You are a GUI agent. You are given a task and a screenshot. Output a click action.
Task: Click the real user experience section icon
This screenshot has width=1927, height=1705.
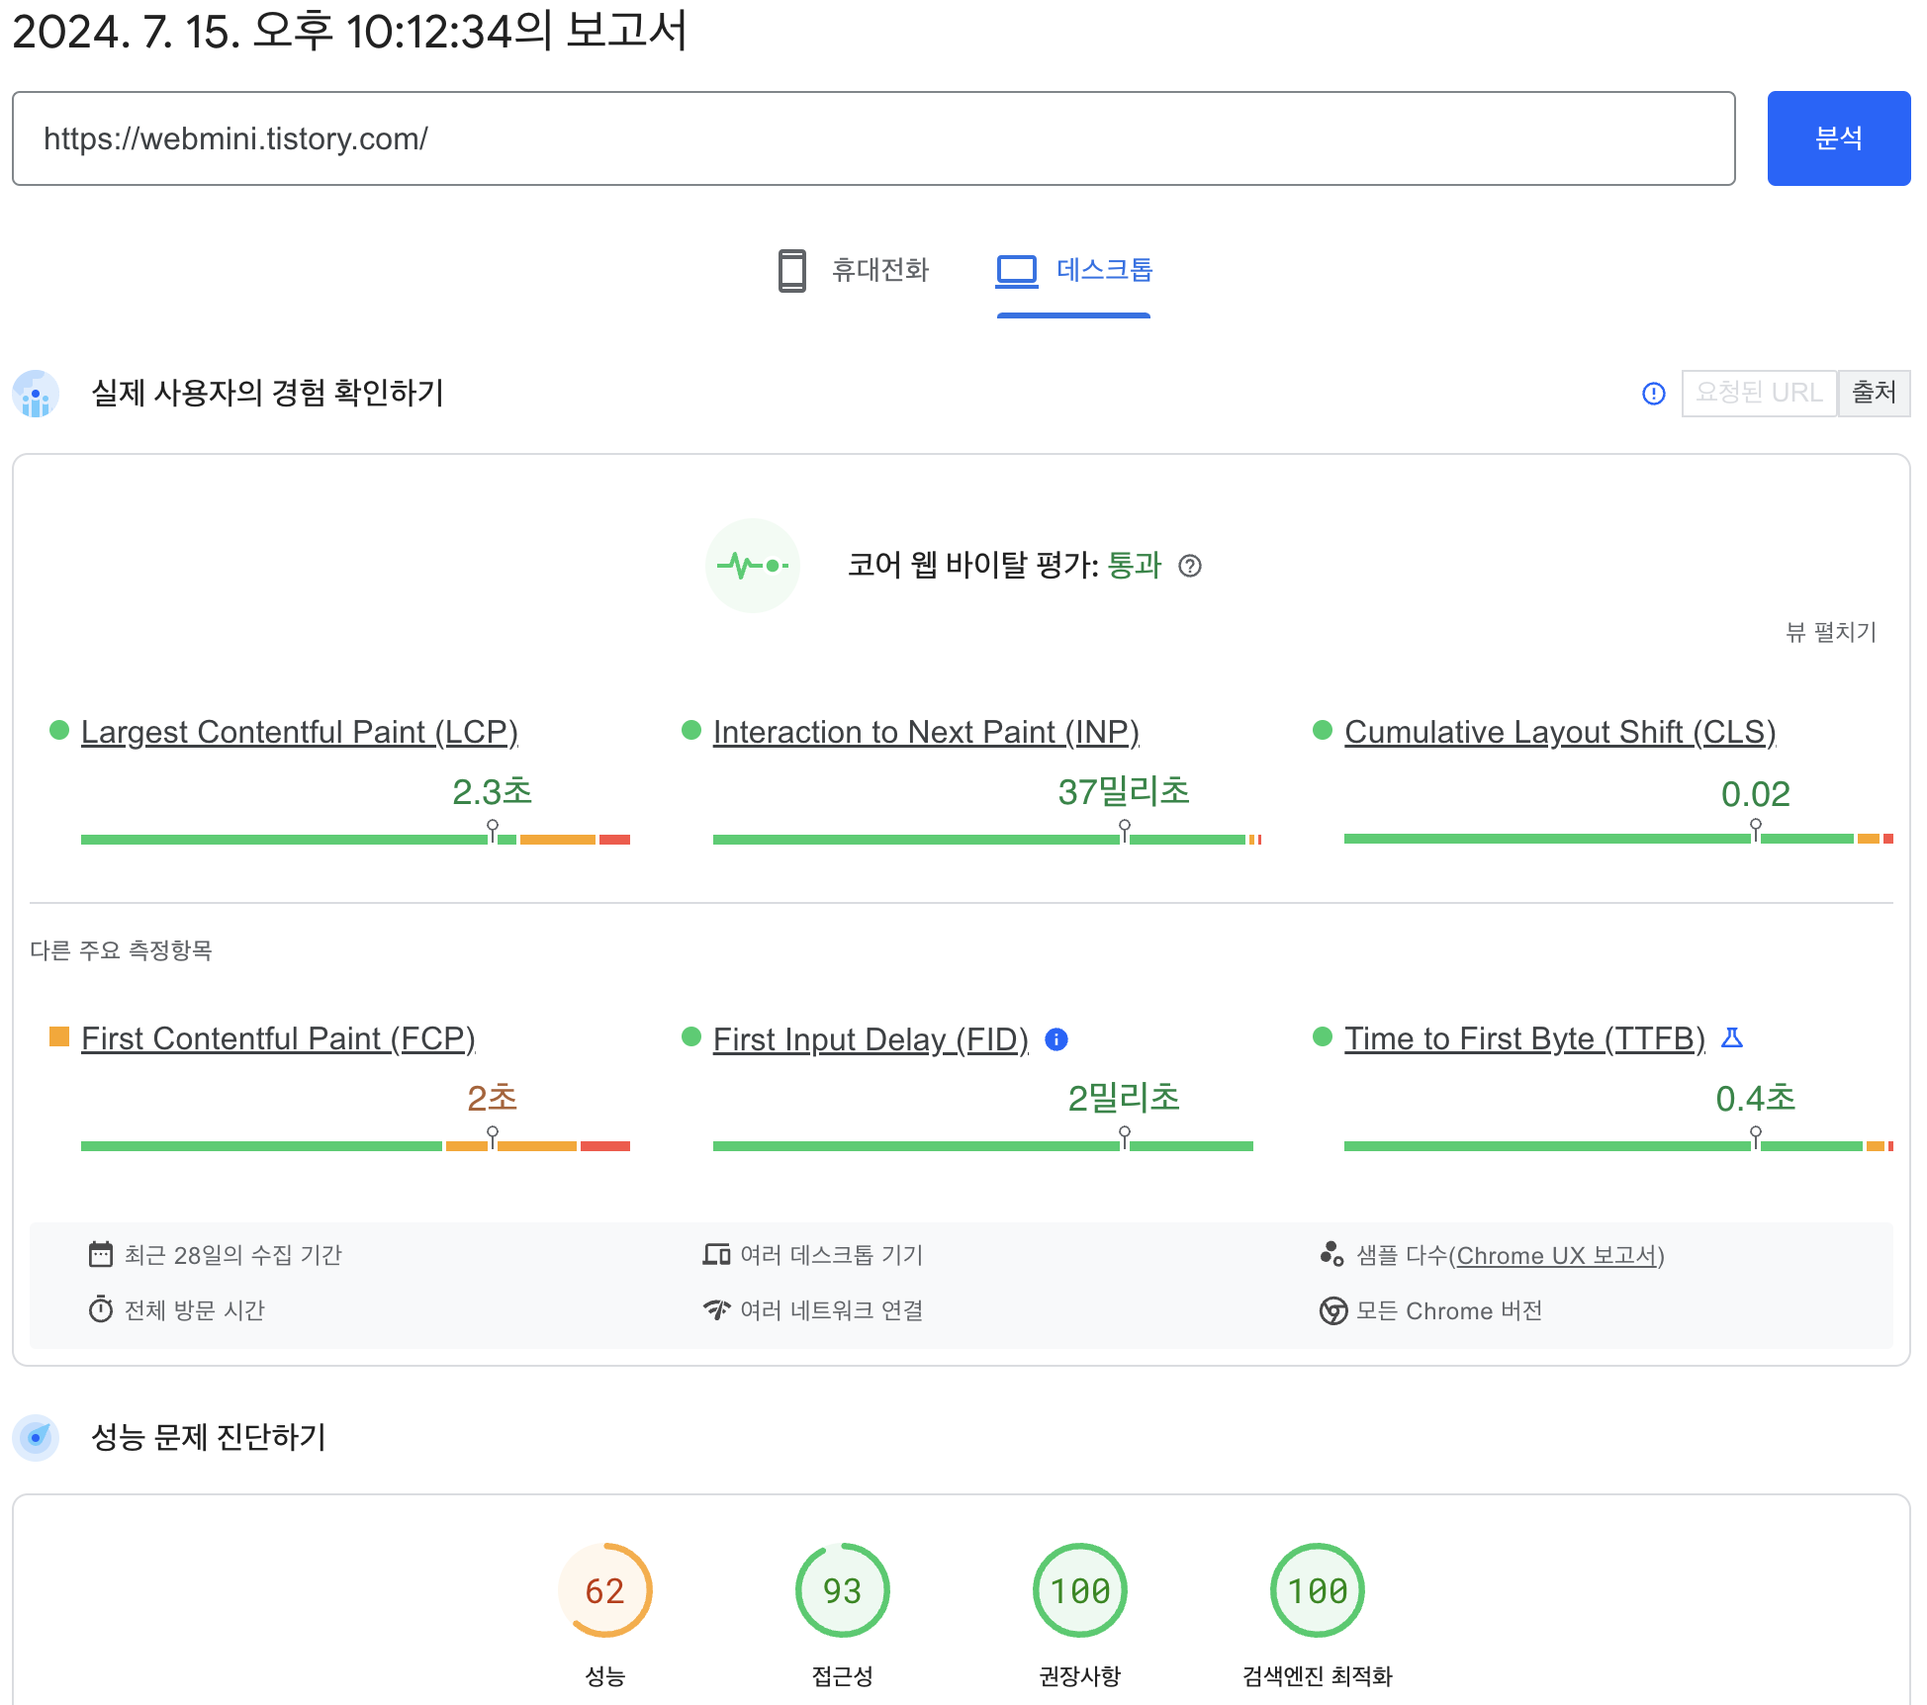(37, 394)
